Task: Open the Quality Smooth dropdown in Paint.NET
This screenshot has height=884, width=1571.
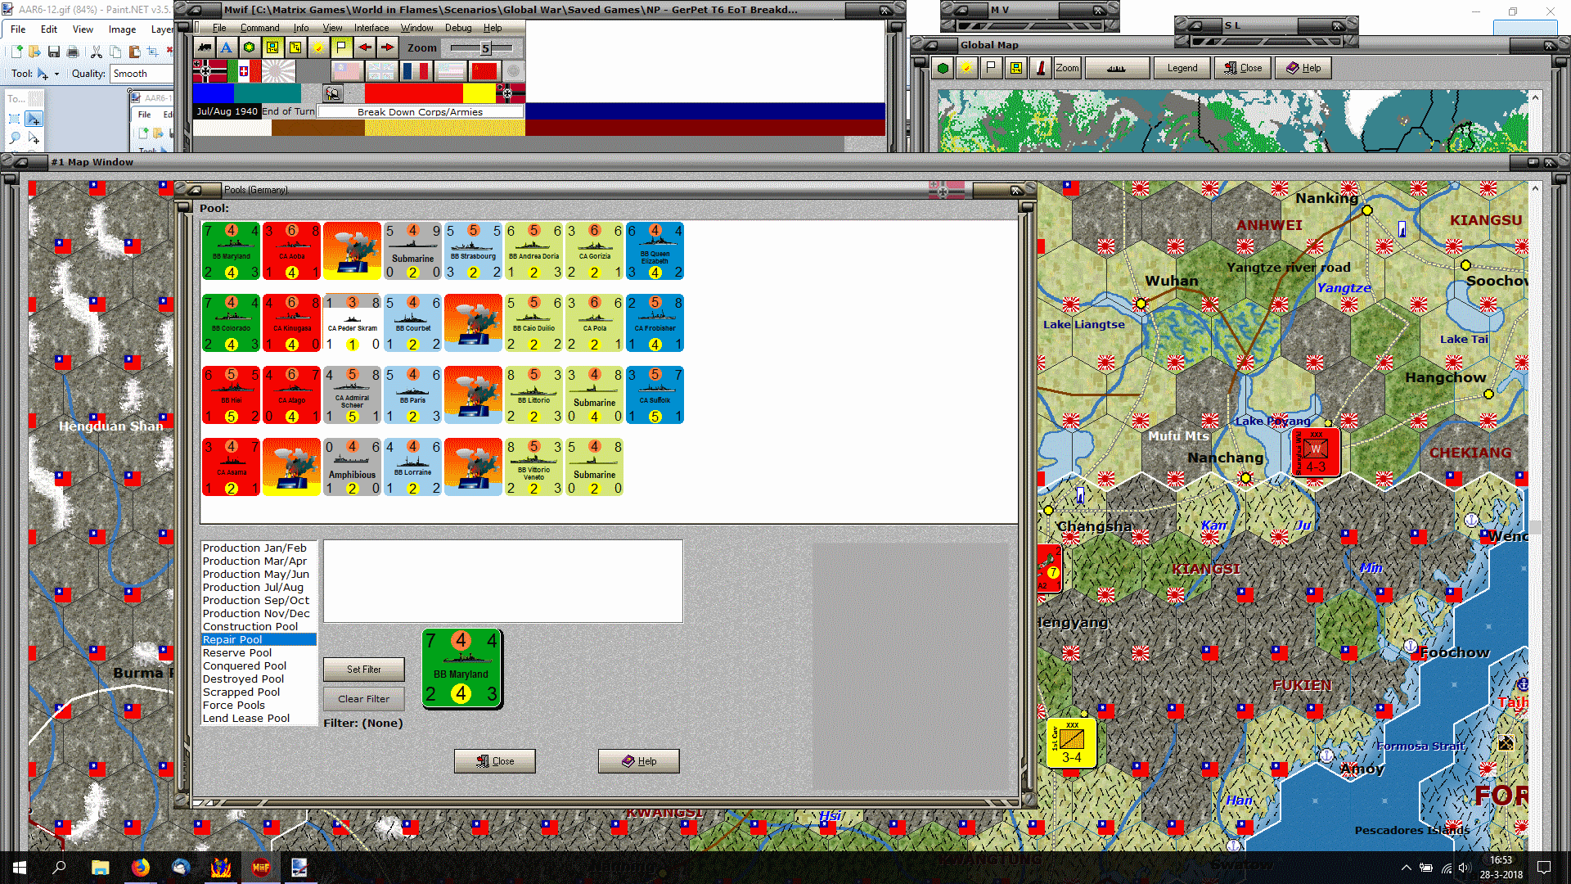Action: tap(142, 74)
